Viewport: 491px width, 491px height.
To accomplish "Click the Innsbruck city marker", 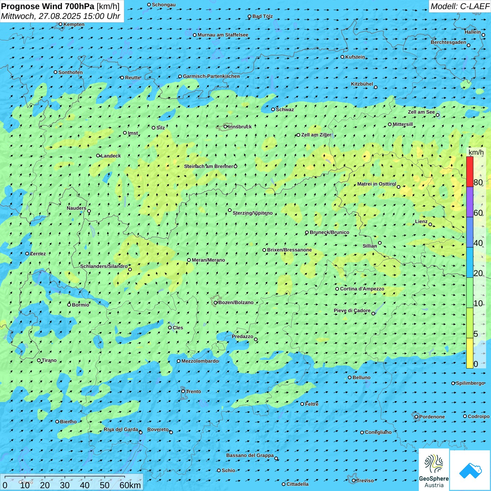I will 226,127.
